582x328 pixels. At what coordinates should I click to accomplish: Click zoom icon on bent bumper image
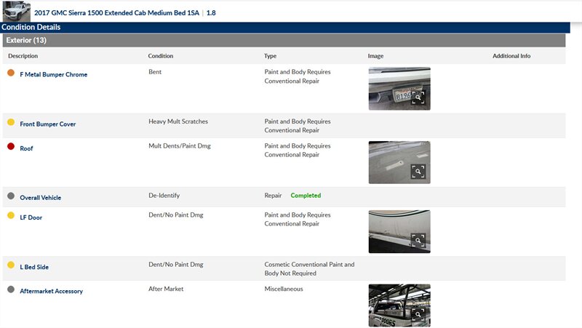tap(418, 97)
